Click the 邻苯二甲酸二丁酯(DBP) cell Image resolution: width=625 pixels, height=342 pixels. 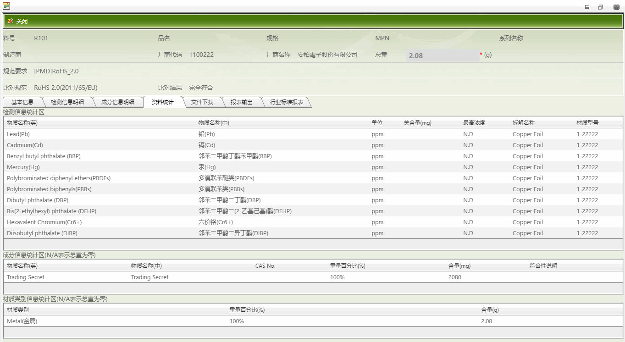tap(229, 200)
